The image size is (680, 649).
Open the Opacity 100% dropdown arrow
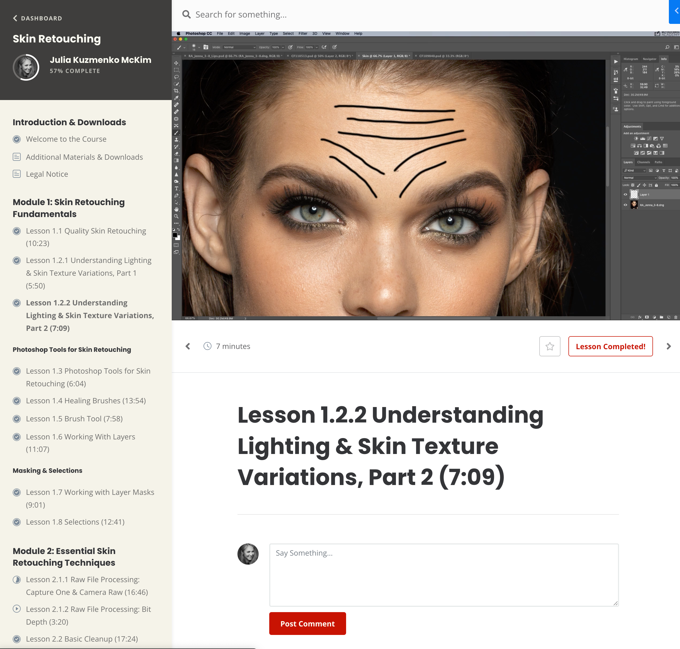tap(283, 47)
